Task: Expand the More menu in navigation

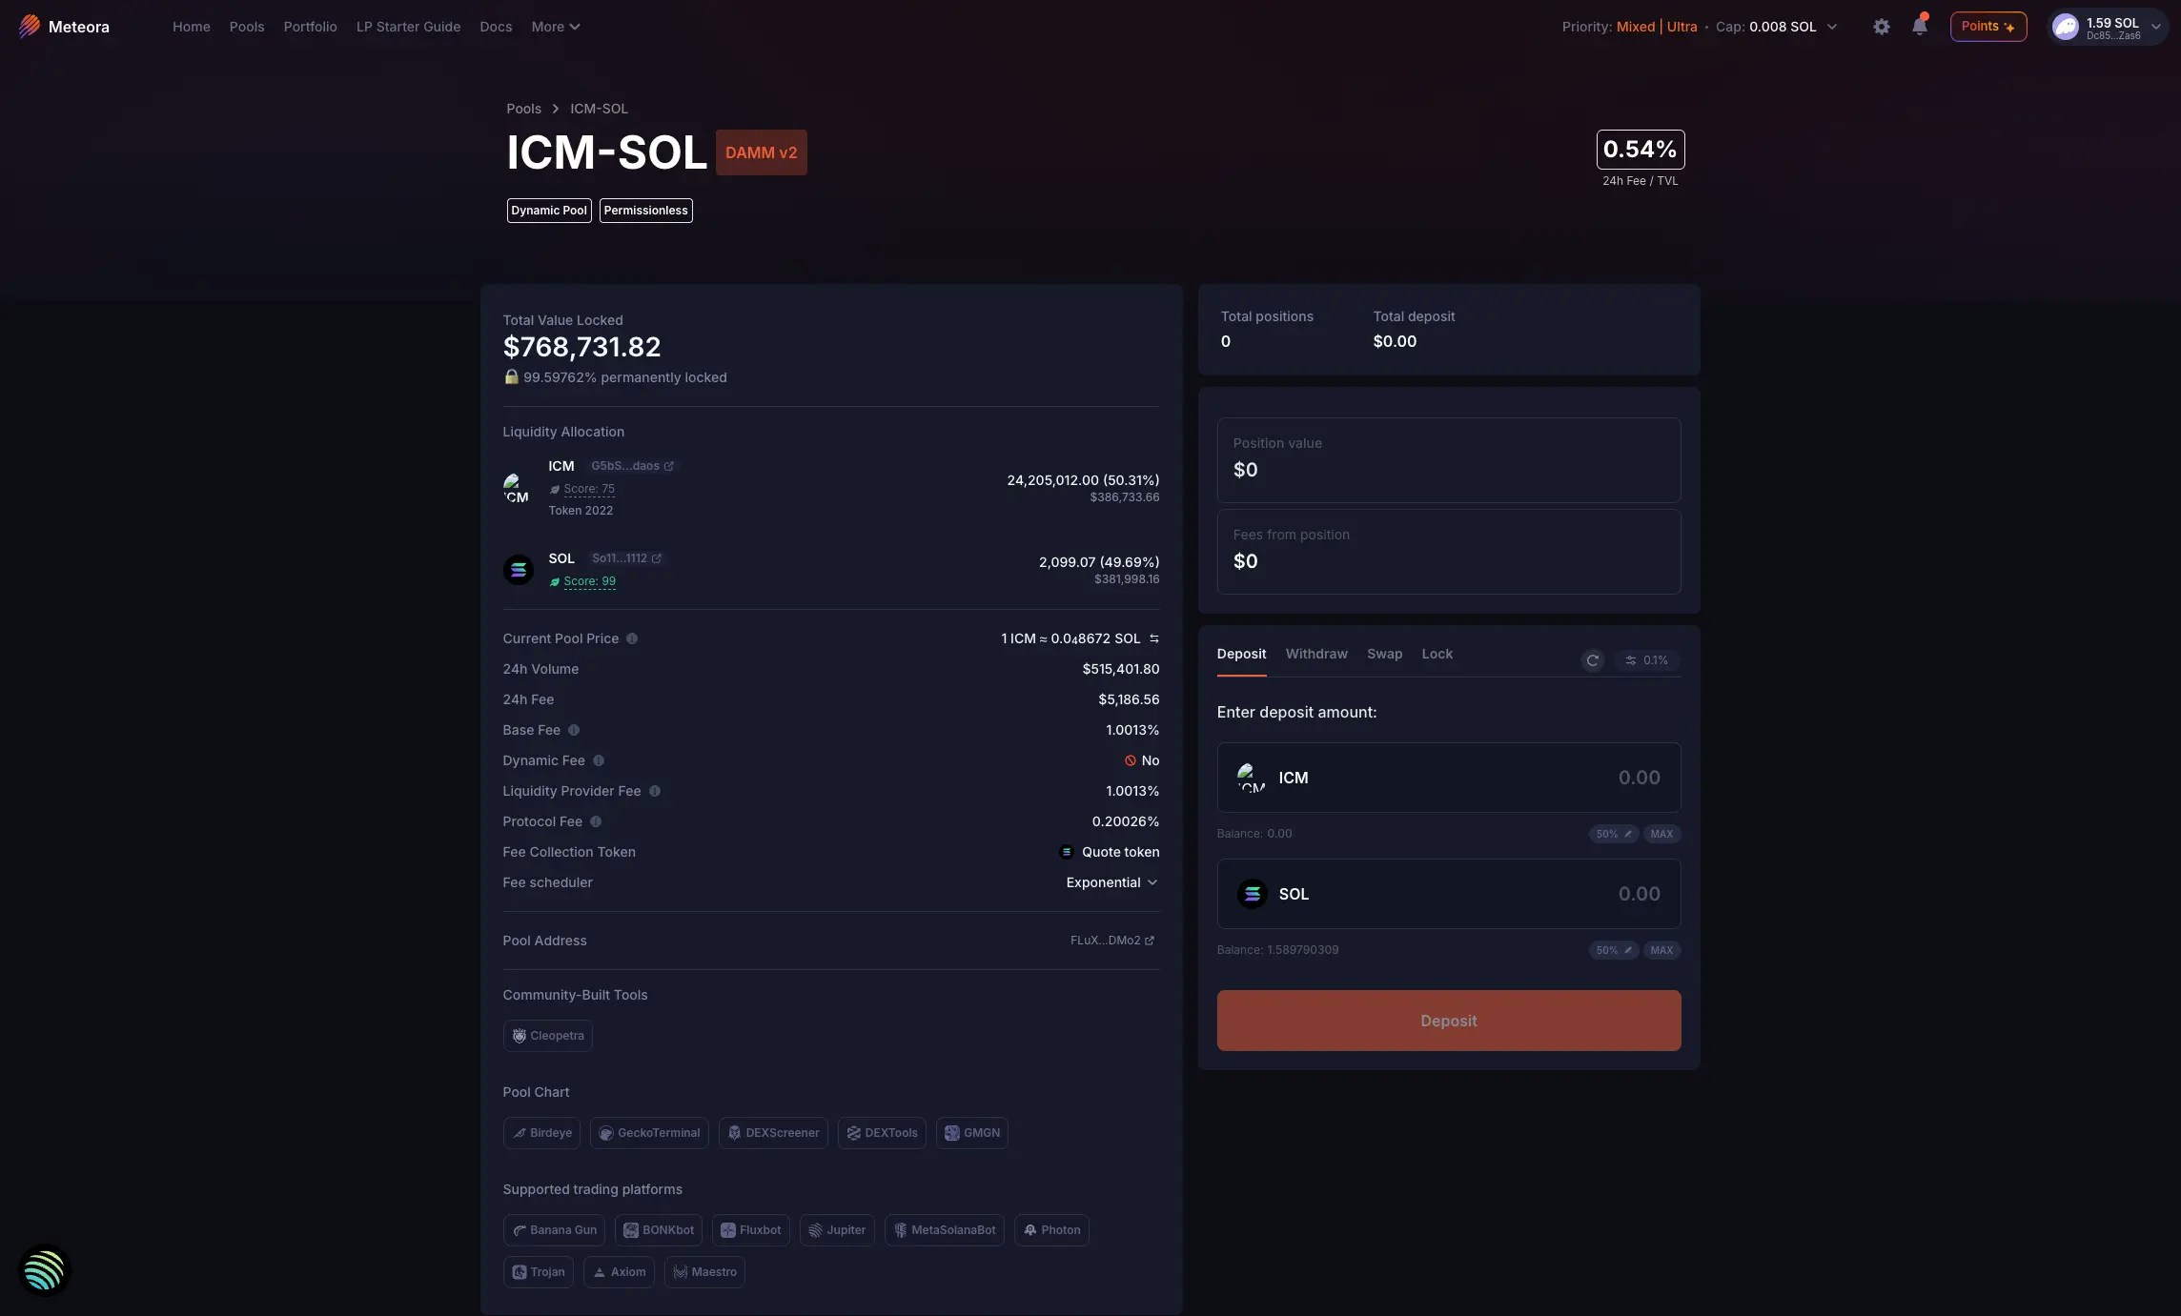Action: point(555,27)
